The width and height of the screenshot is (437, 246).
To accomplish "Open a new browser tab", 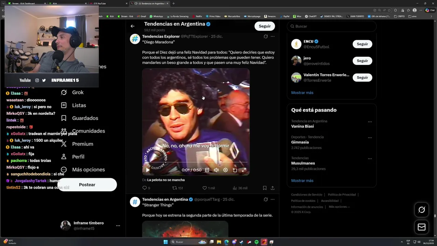I will (173, 3).
